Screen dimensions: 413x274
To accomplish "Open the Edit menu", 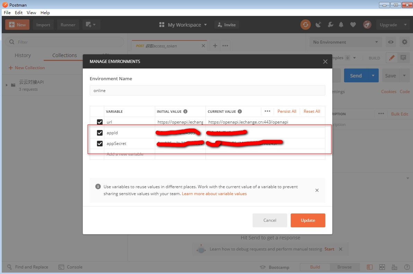I will [x=19, y=12].
